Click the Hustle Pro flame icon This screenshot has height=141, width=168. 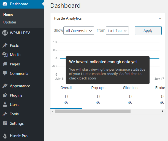[5, 136]
